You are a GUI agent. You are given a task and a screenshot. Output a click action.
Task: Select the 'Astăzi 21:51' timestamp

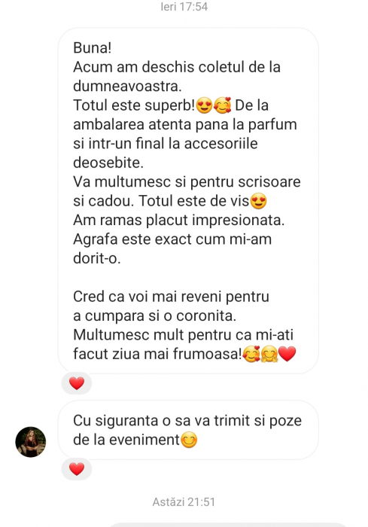[184, 502]
